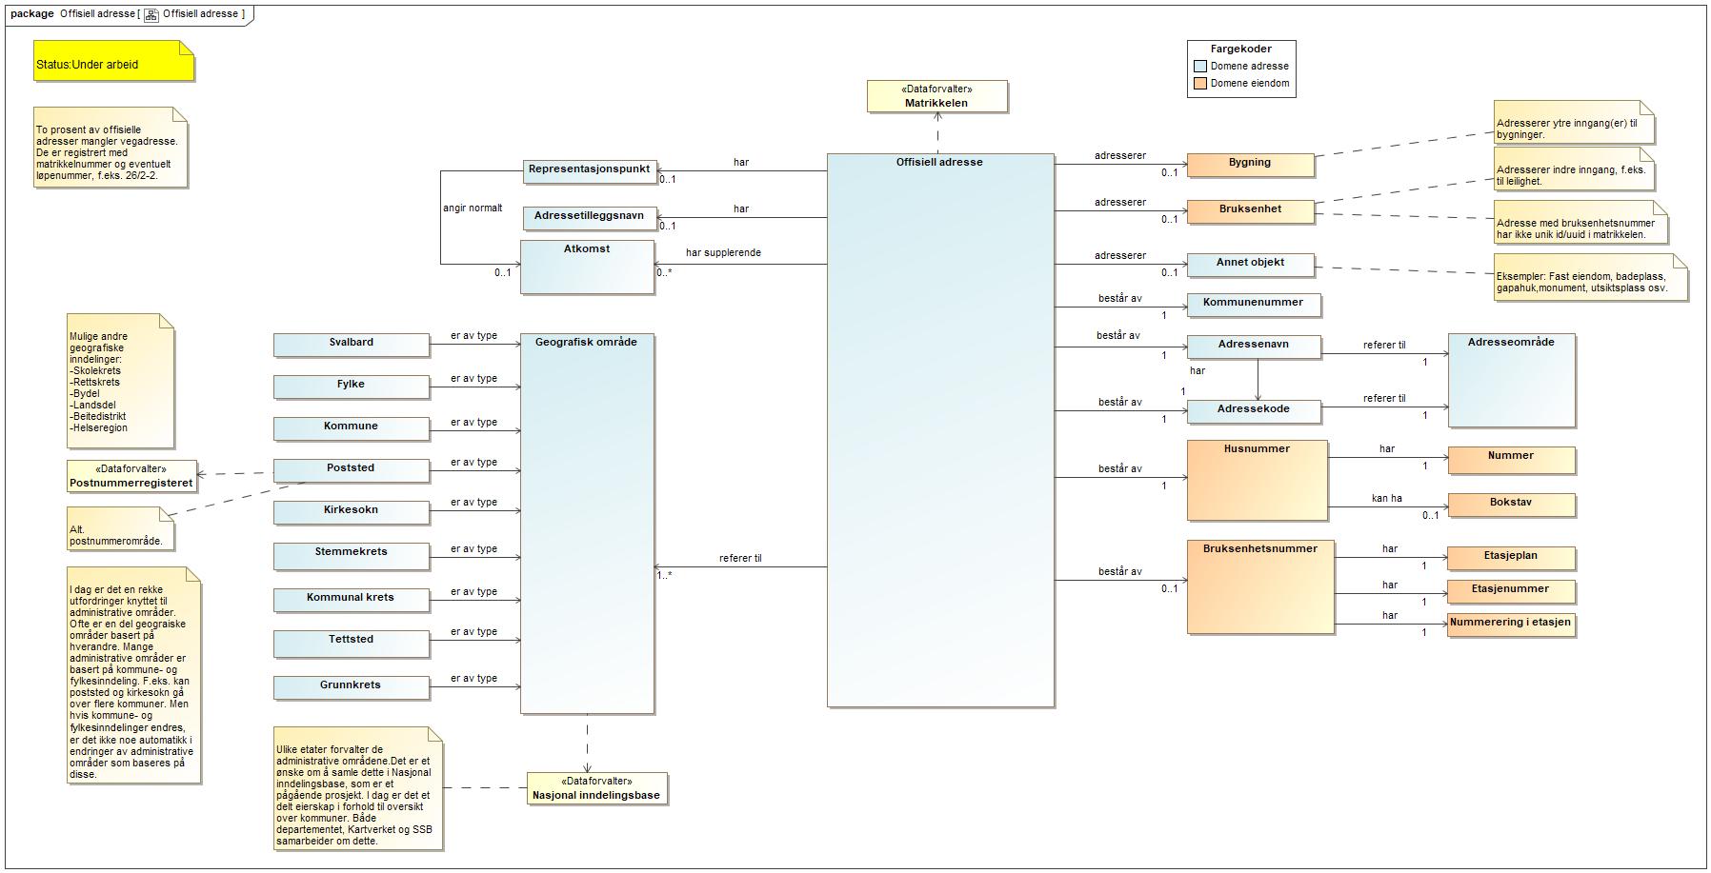Select the Bygning class box

tap(1250, 164)
